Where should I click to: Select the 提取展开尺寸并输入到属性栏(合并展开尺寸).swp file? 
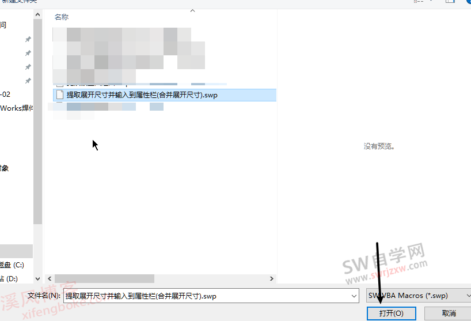coord(165,95)
